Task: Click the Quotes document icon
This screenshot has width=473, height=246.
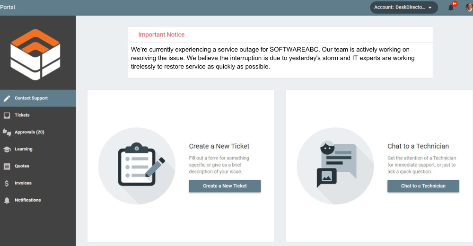Action: click(7, 167)
